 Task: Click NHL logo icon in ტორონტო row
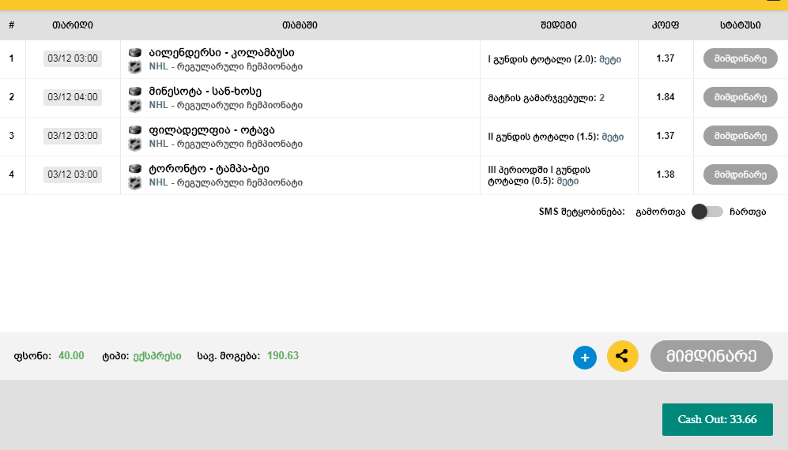pyautogui.click(x=134, y=183)
